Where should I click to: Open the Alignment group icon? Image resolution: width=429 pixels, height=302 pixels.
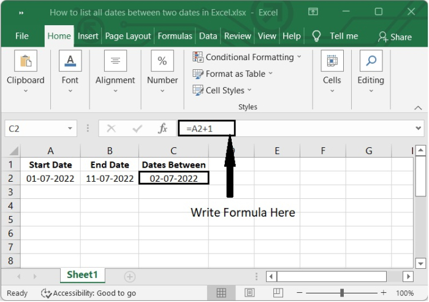115,61
